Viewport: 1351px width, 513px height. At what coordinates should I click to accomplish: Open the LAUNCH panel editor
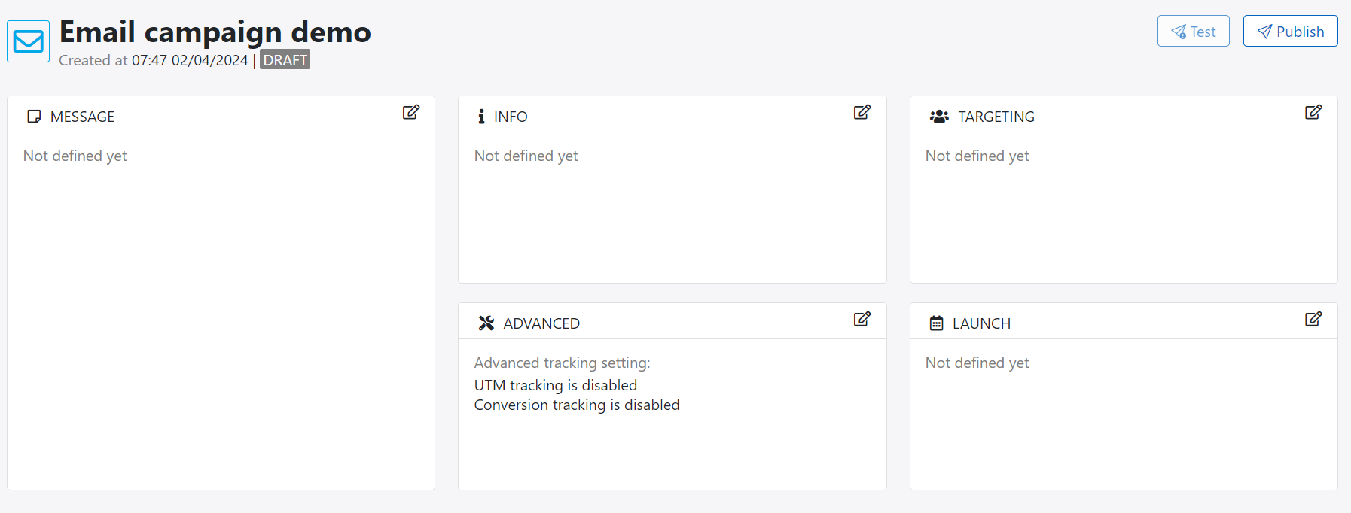coord(1313,319)
